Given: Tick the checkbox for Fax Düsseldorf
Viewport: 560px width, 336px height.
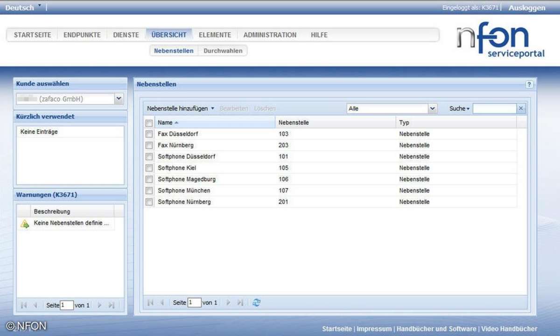Looking at the screenshot, I should (x=149, y=134).
